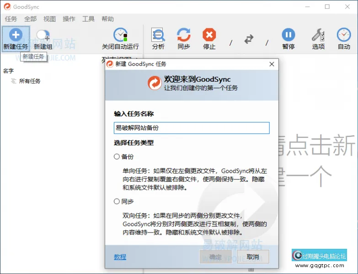
Task: Open the 帮助 menu
Action: tap(108, 19)
